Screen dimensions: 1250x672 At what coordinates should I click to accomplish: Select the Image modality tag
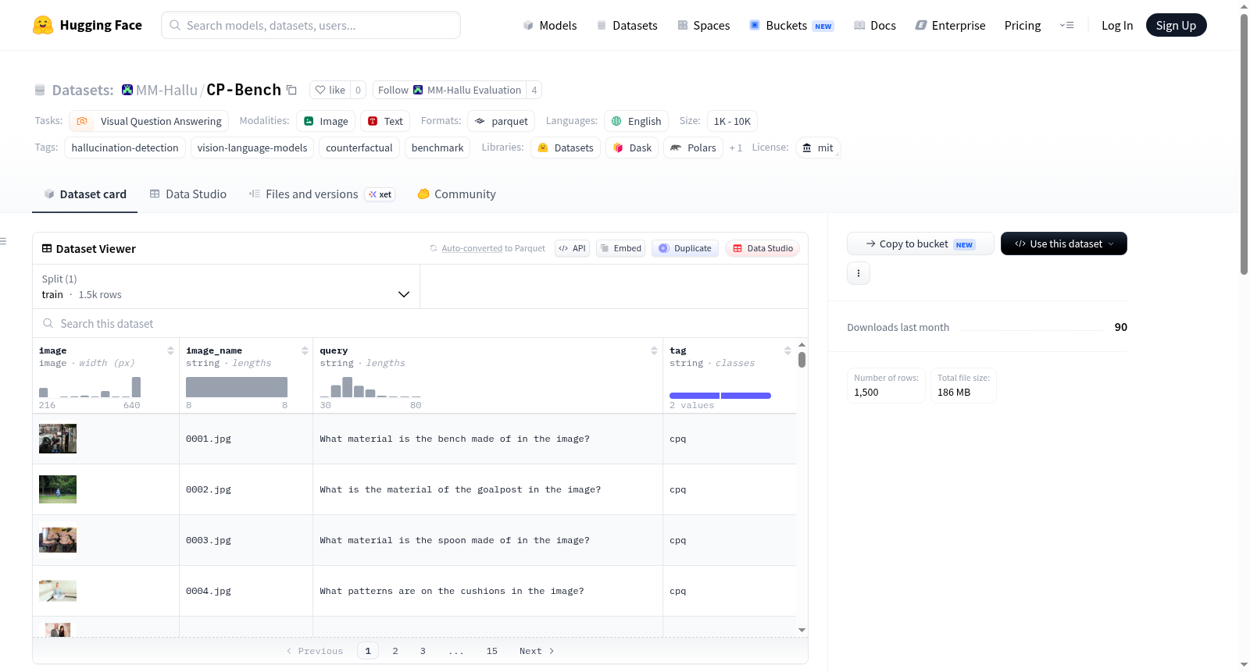pyautogui.click(x=326, y=121)
